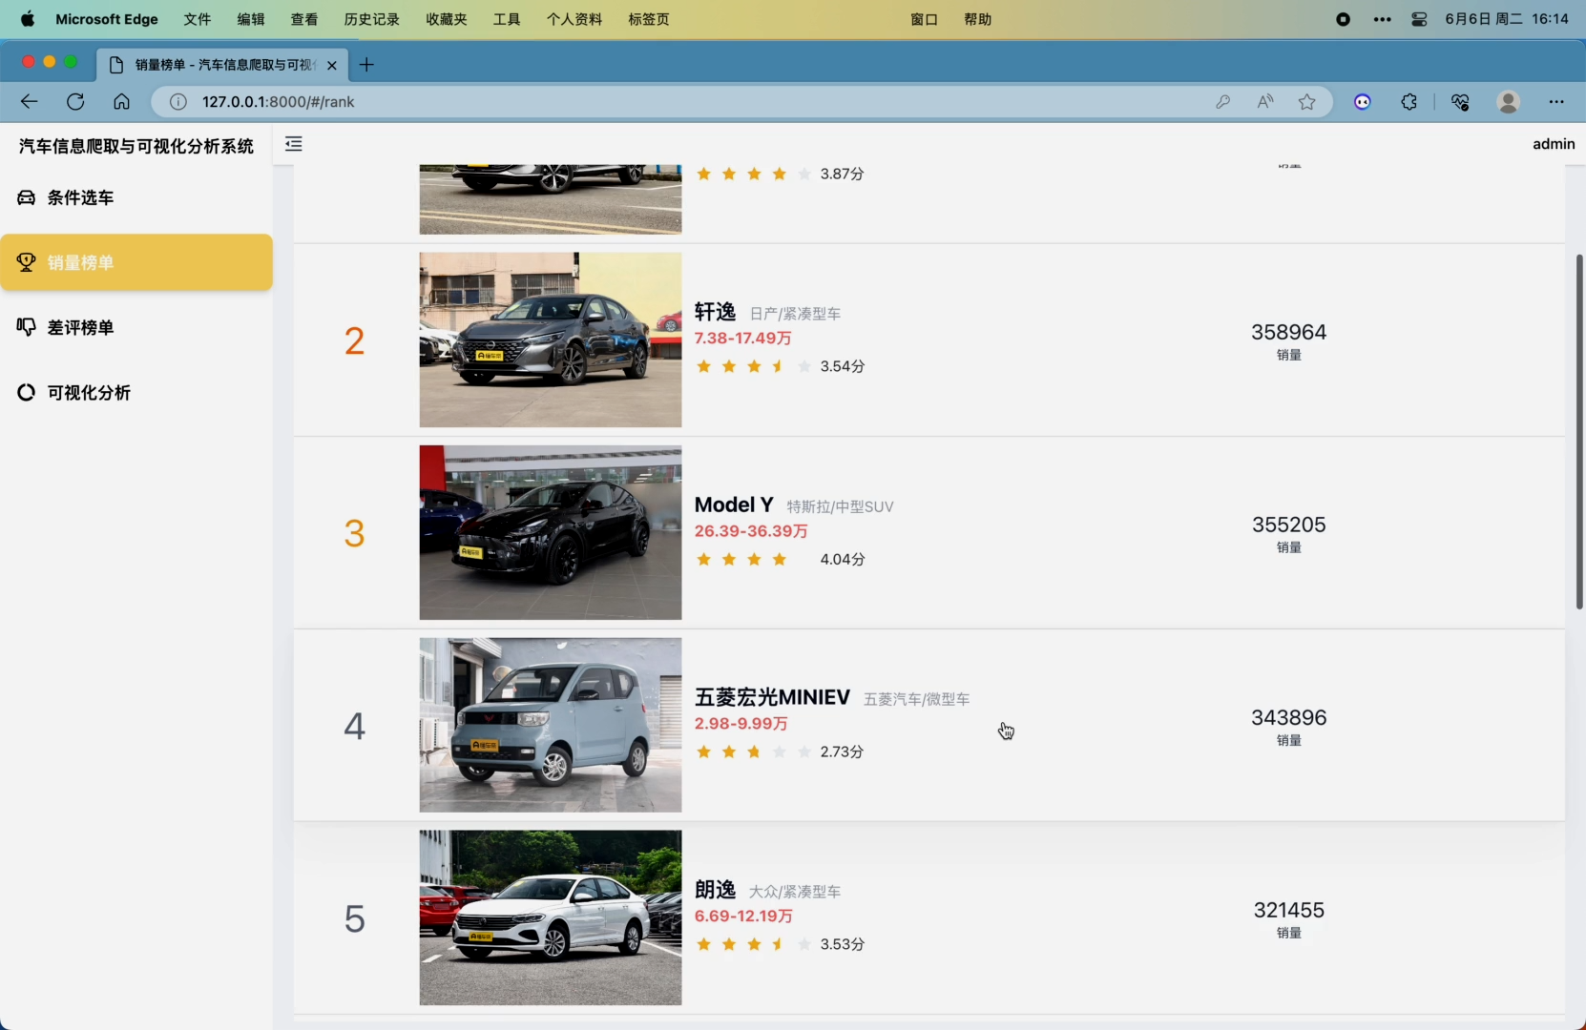Viewport: 1586px width, 1030px height.
Task: Click the thumbs-down icon beside 差评榜单
Action: 27,327
